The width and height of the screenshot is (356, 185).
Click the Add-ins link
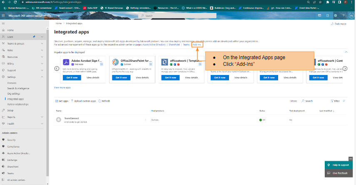click(197, 45)
